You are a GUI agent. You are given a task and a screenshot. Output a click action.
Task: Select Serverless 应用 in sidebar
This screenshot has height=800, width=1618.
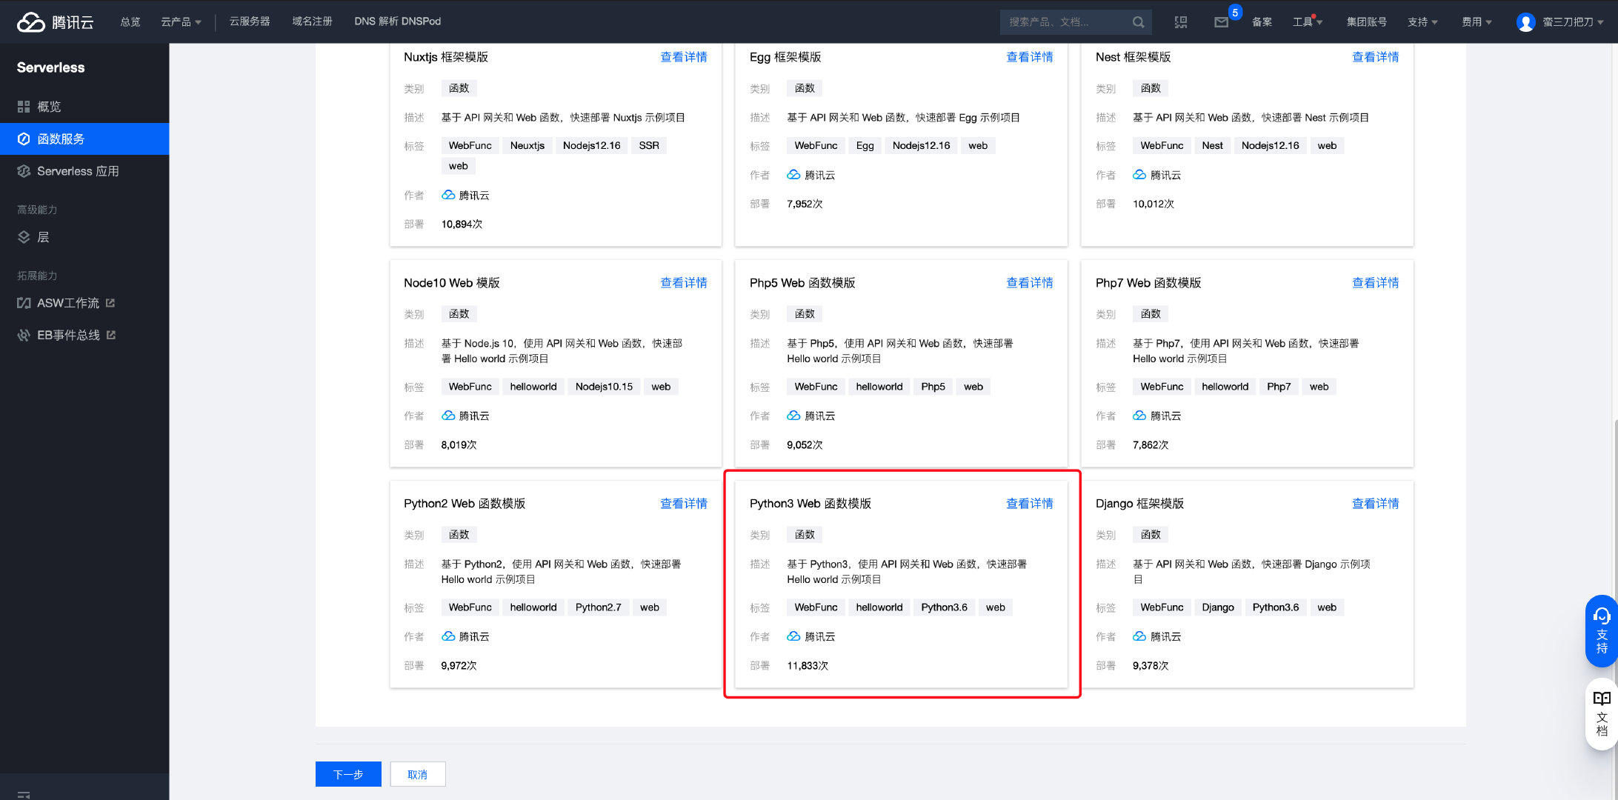78,171
